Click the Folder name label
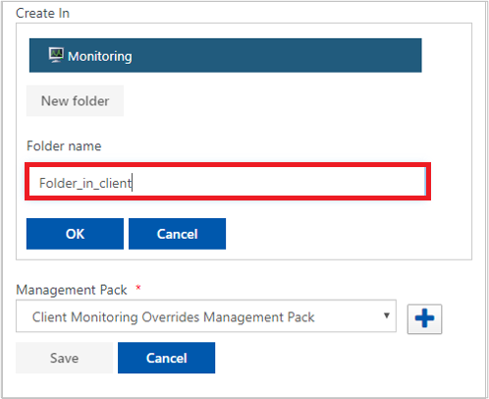489x399 pixels. coord(64,146)
